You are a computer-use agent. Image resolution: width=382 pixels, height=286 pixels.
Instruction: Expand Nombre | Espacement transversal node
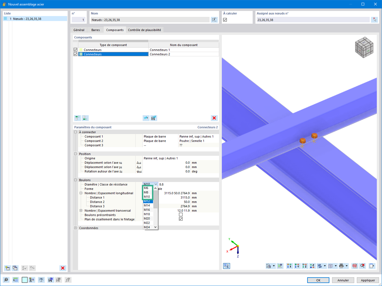[x=81, y=210]
